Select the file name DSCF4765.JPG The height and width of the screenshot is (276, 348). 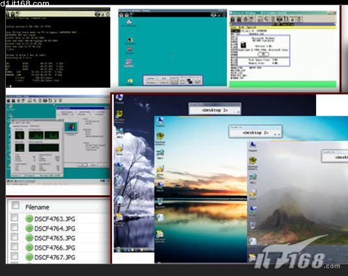click(55, 238)
